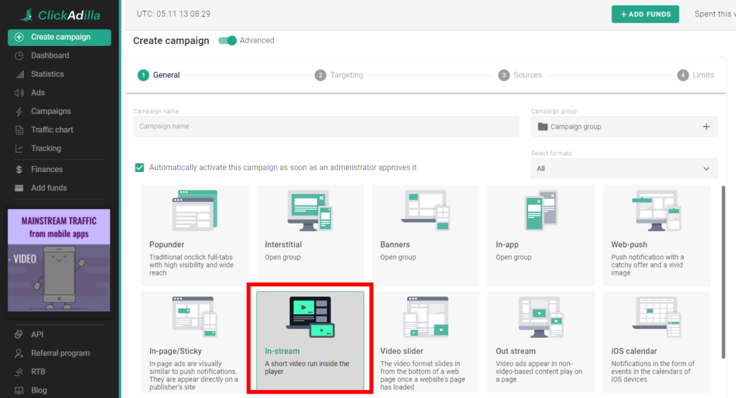This screenshot has height=398, width=736.
Task: Open the Statistics section
Action: pyautogui.click(x=20, y=73)
